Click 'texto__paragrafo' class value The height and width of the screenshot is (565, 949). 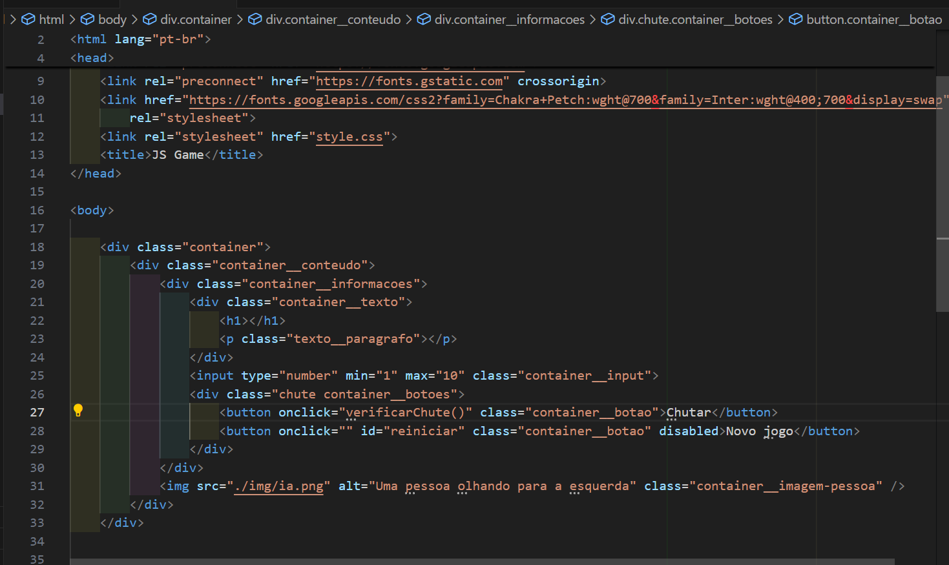coord(353,339)
